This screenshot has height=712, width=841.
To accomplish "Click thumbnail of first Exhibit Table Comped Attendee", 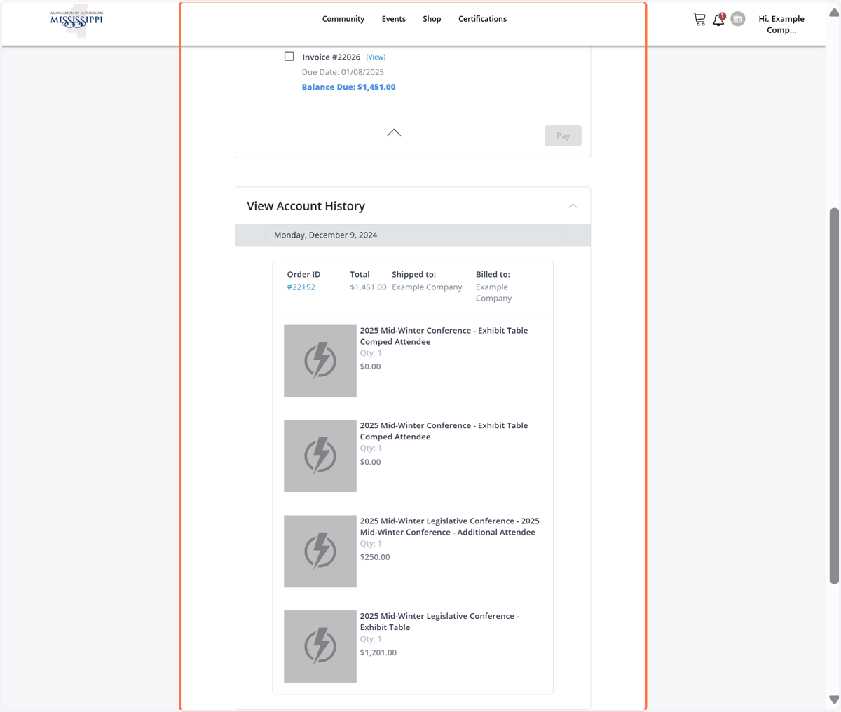I will pyautogui.click(x=320, y=361).
